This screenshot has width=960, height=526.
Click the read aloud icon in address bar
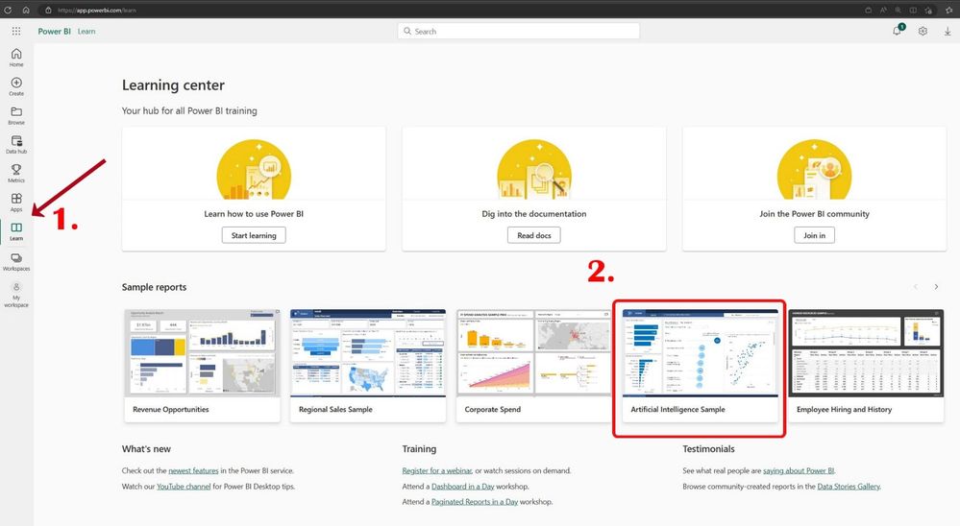883,10
